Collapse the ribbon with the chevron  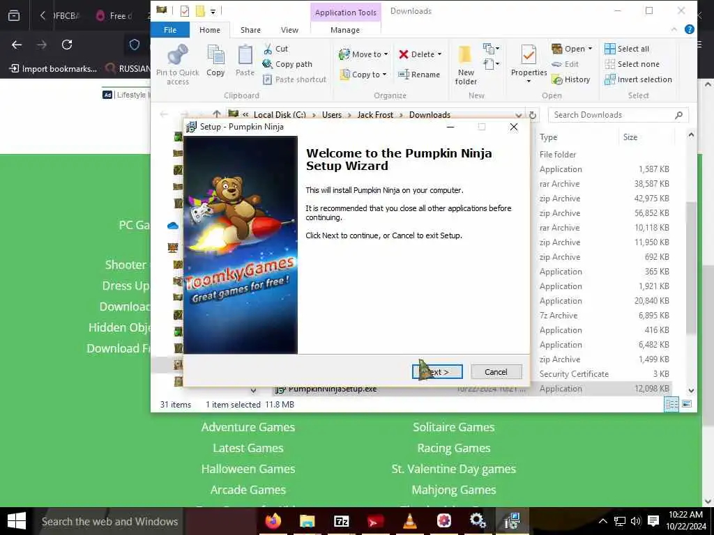click(674, 29)
